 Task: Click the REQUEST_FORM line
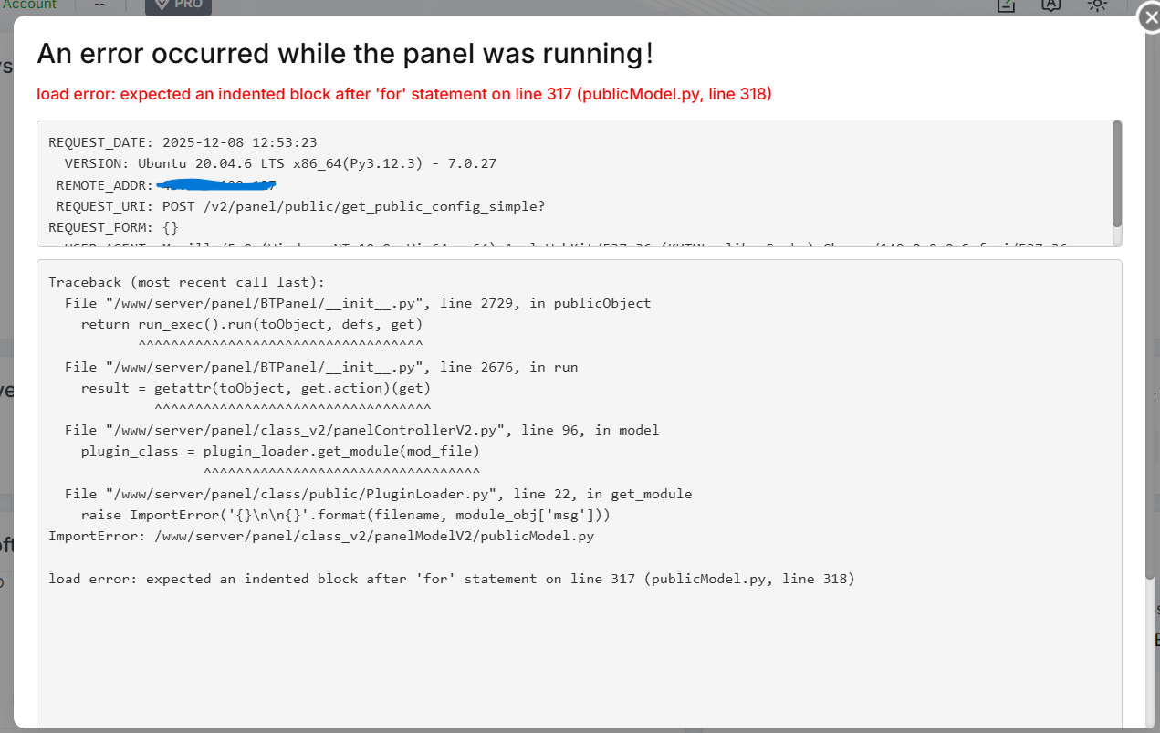(113, 227)
